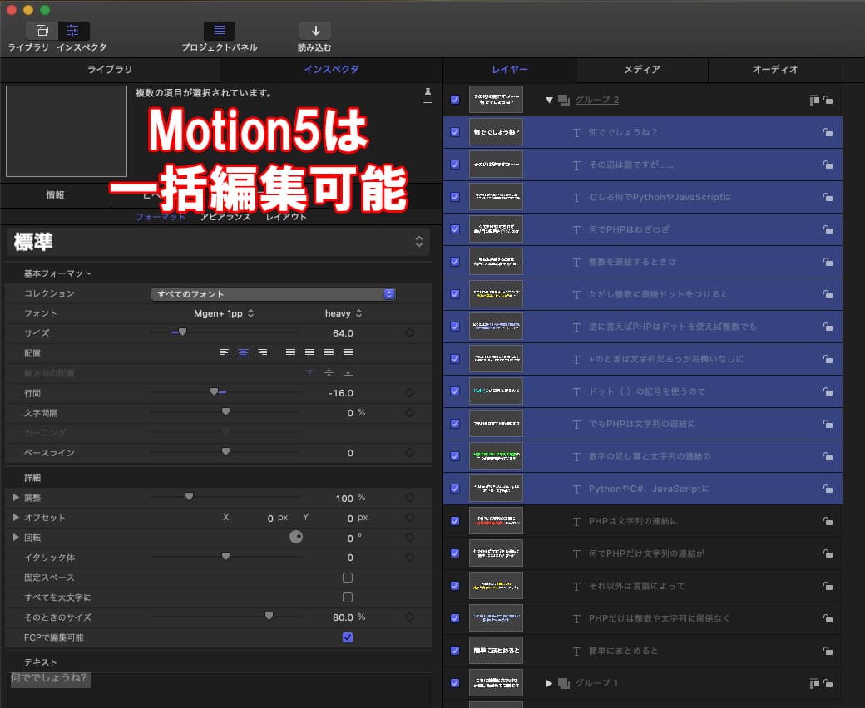Enable the 固定スペース checkbox
Image resolution: width=865 pixels, height=708 pixels.
click(348, 578)
